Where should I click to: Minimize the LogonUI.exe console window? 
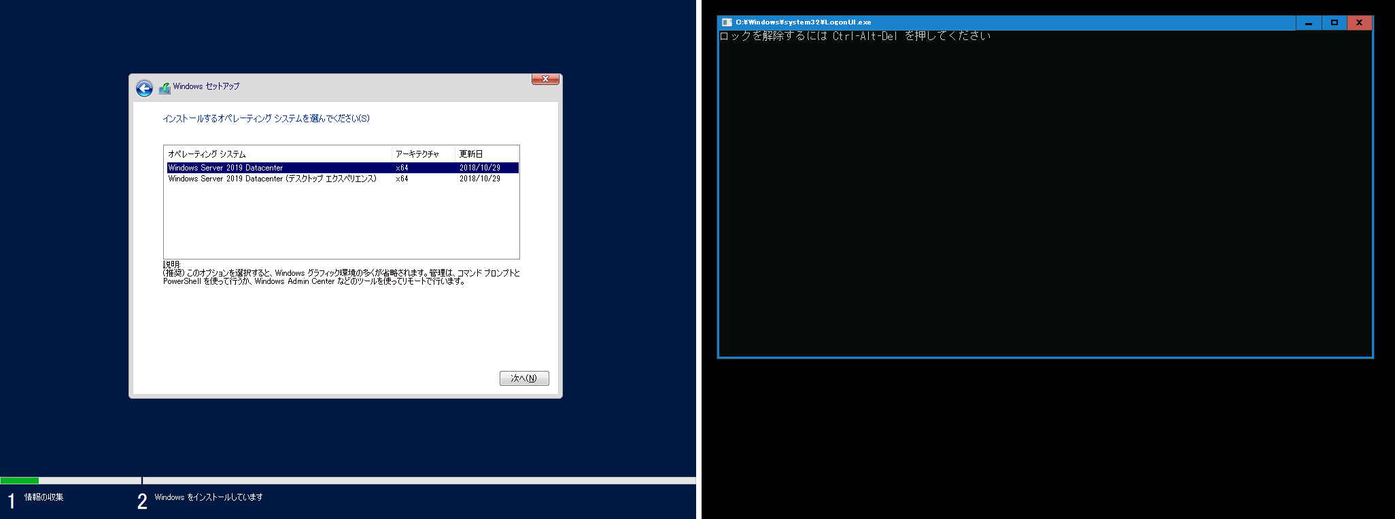coord(1309,23)
